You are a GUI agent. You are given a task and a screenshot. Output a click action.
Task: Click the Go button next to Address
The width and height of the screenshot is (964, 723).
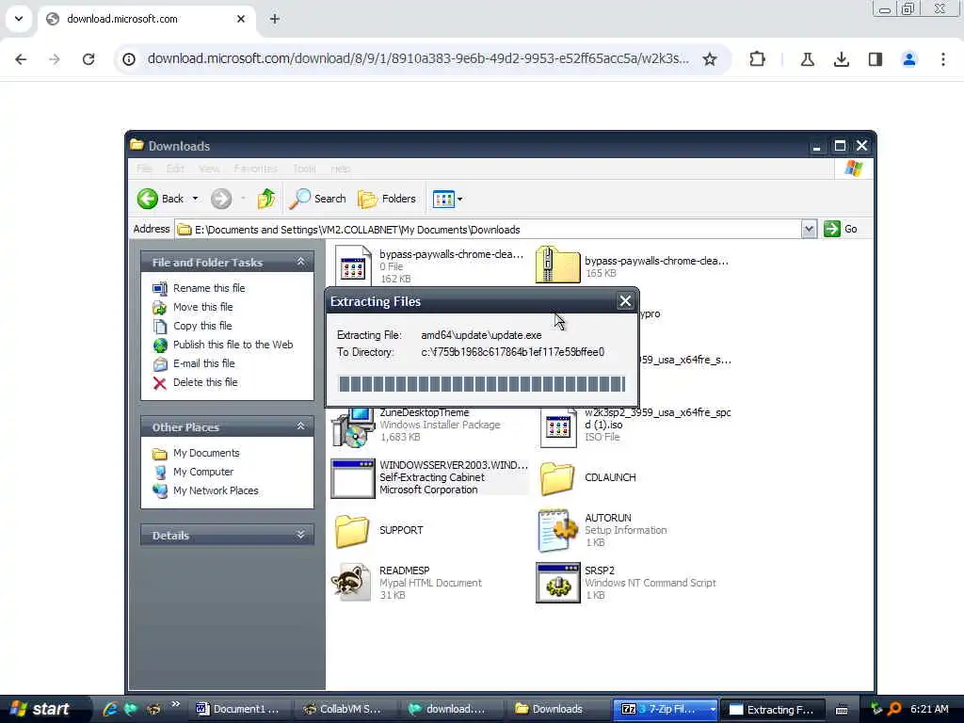point(841,230)
